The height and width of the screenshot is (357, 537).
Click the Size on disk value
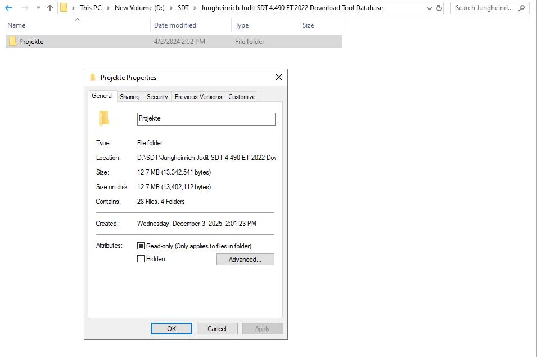174,188
